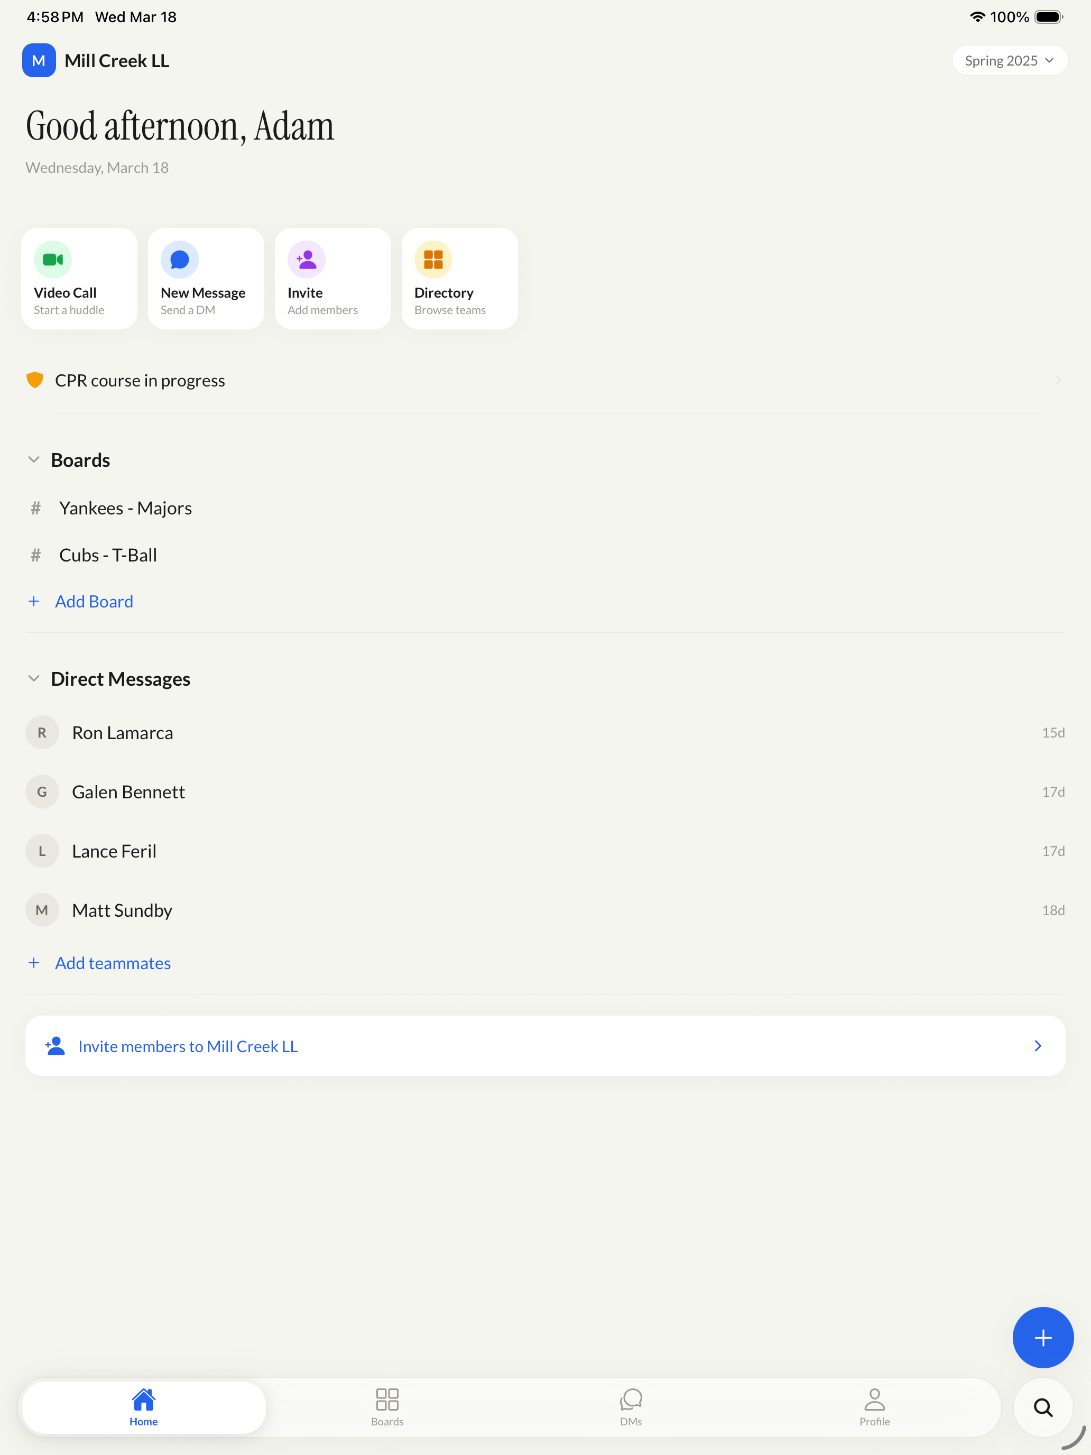Tap the chevron on the invite members banner
Screen dimensions: 1091x1455
point(1038,1046)
